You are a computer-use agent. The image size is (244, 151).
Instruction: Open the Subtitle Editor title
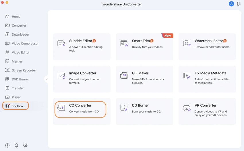[x=81, y=41]
